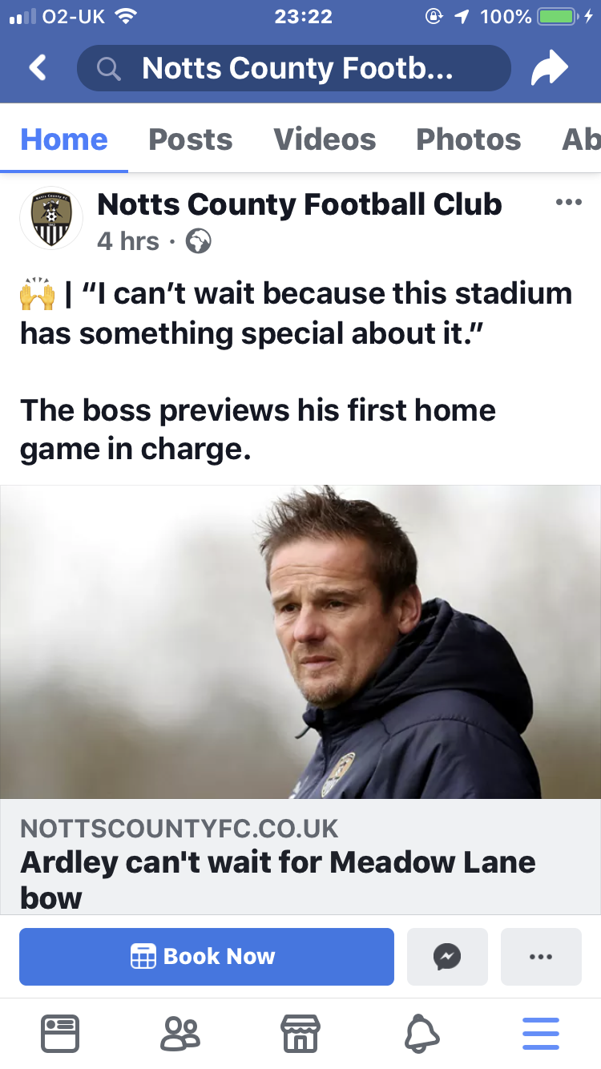Tap the share arrow icon
The height and width of the screenshot is (1069, 601).
click(x=549, y=69)
